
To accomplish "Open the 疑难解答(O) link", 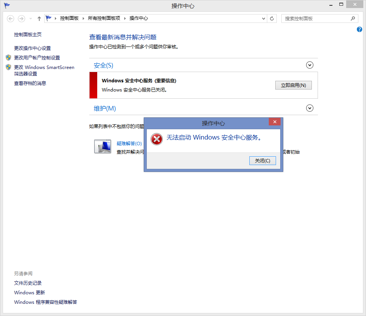I will click(x=130, y=144).
